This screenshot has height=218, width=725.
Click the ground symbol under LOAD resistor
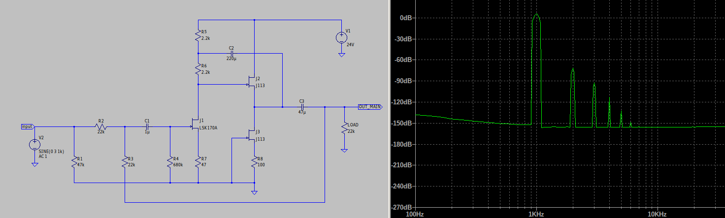(344, 151)
